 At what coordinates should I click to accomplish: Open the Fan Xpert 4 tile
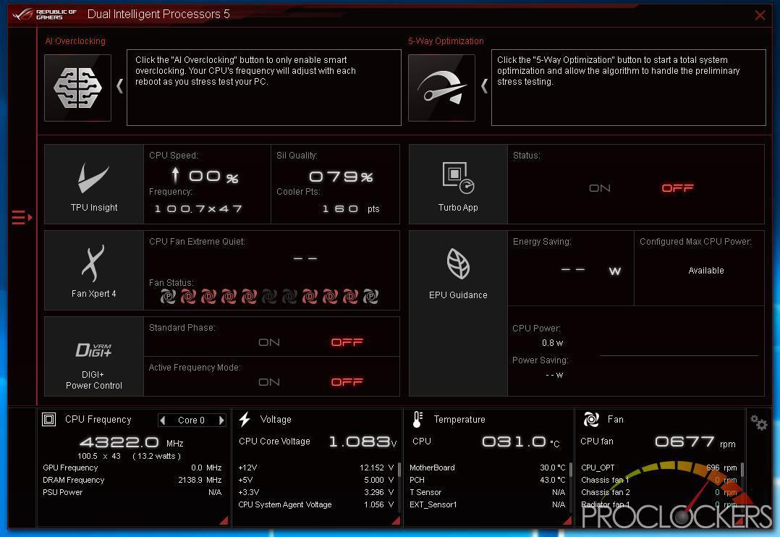[94, 270]
